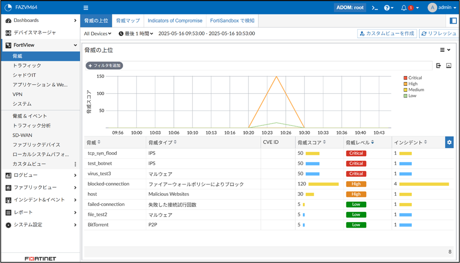Click the ADOM: root button
460x263 pixels.
click(x=350, y=8)
